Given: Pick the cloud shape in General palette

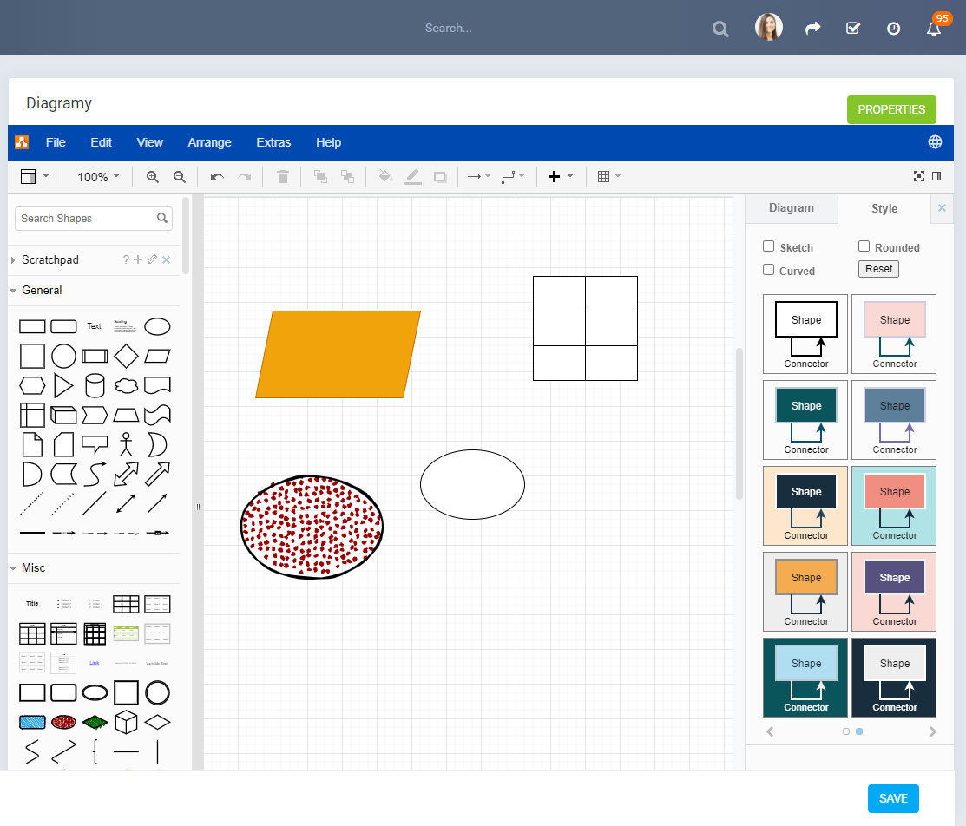Looking at the screenshot, I should 127,385.
